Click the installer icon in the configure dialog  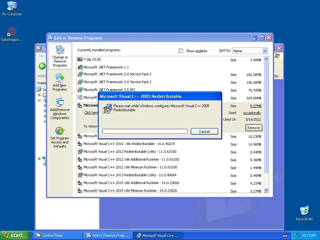[107, 108]
